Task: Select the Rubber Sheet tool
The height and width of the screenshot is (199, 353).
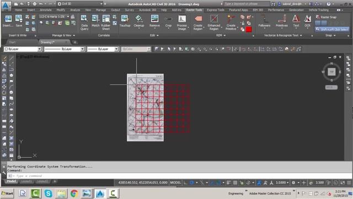Action: 106,22
